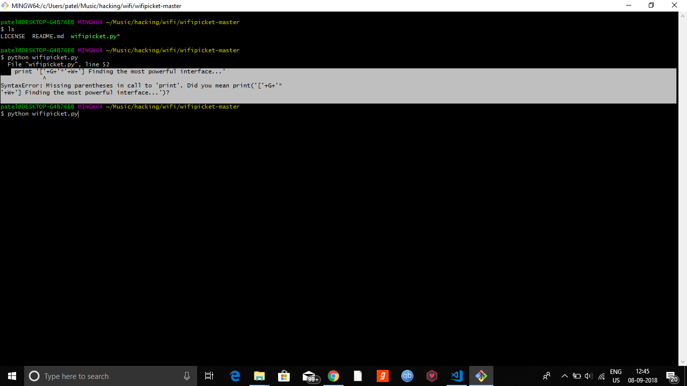This screenshot has width=687, height=386.
Task: Close the MINGW64 terminal window
Action: [x=674, y=6]
